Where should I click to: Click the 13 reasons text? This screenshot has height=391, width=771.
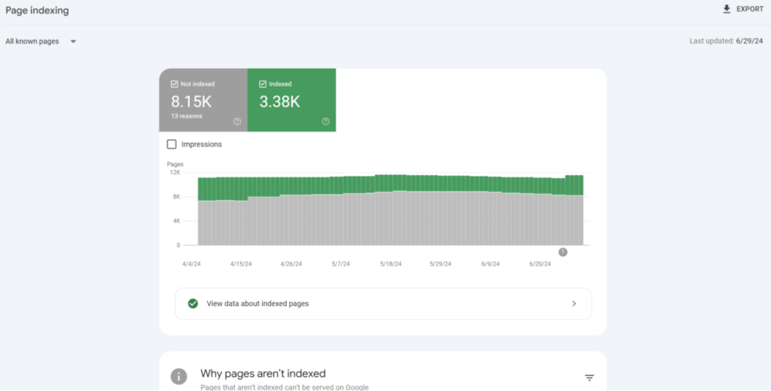(187, 117)
